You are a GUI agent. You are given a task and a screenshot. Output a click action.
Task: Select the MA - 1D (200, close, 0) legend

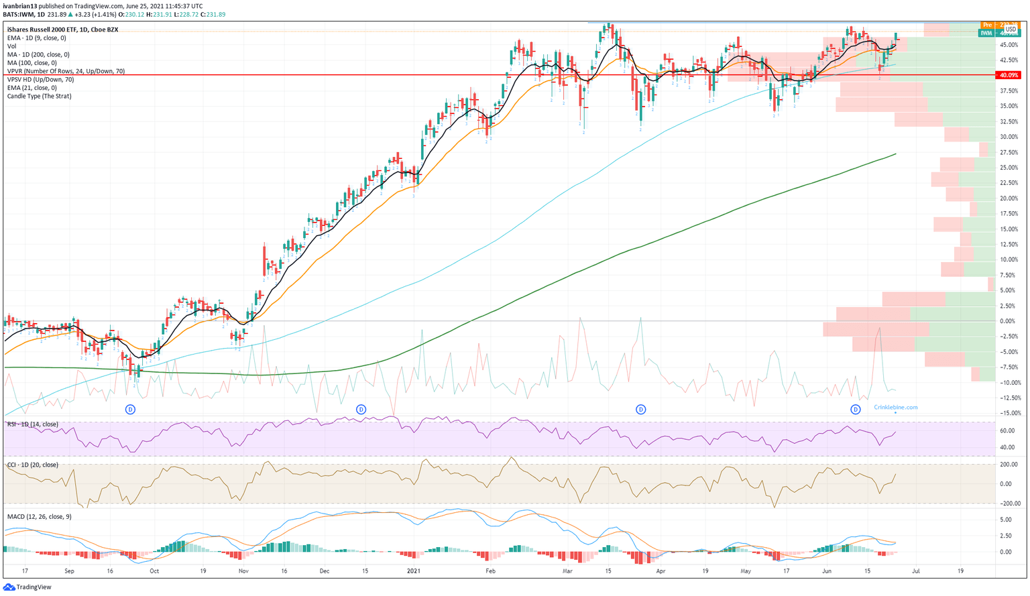coord(38,55)
